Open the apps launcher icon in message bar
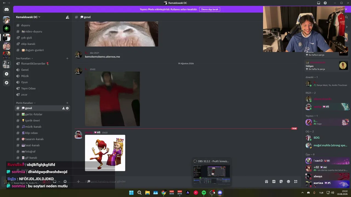351x197 pixels. [296, 181]
